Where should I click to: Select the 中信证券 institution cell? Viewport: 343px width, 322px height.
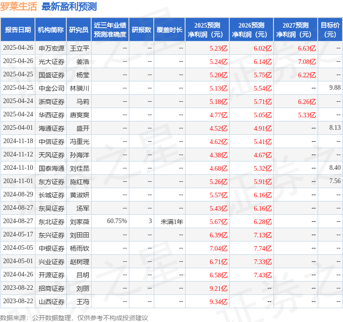pos(52,142)
